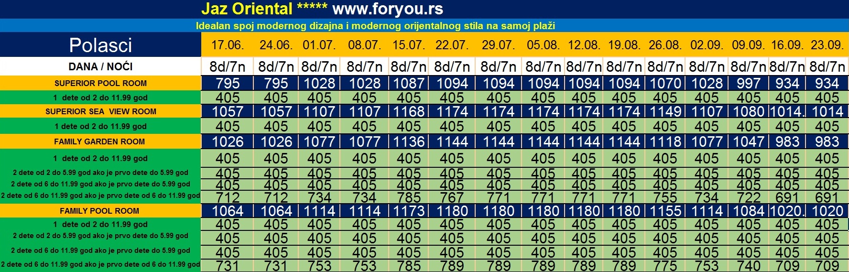Select Superior Sea View 1057 under 17.06.

click(228, 111)
